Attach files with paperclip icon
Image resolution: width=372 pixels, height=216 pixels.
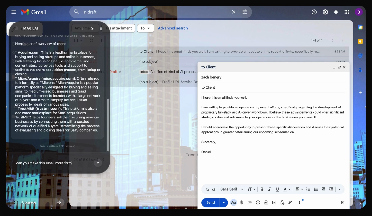point(242,202)
